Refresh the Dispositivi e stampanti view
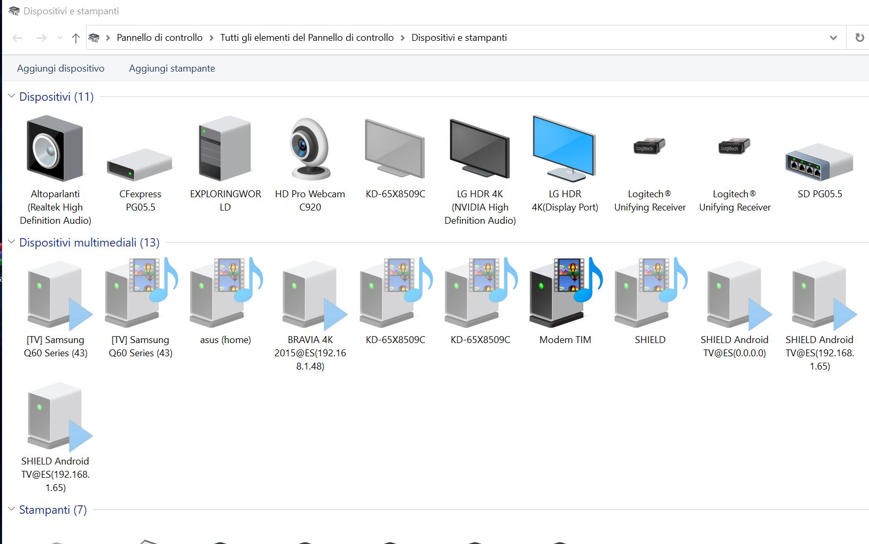The height and width of the screenshot is (544, 869). click(859, 38)
